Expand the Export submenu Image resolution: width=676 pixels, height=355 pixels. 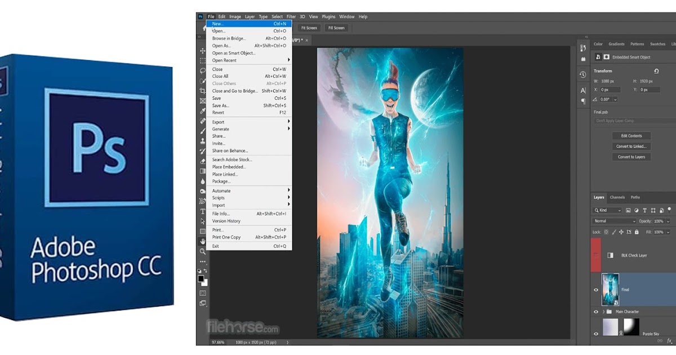[248, 122]
